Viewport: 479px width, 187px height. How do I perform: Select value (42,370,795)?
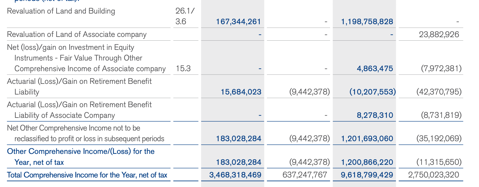(439, 92)
